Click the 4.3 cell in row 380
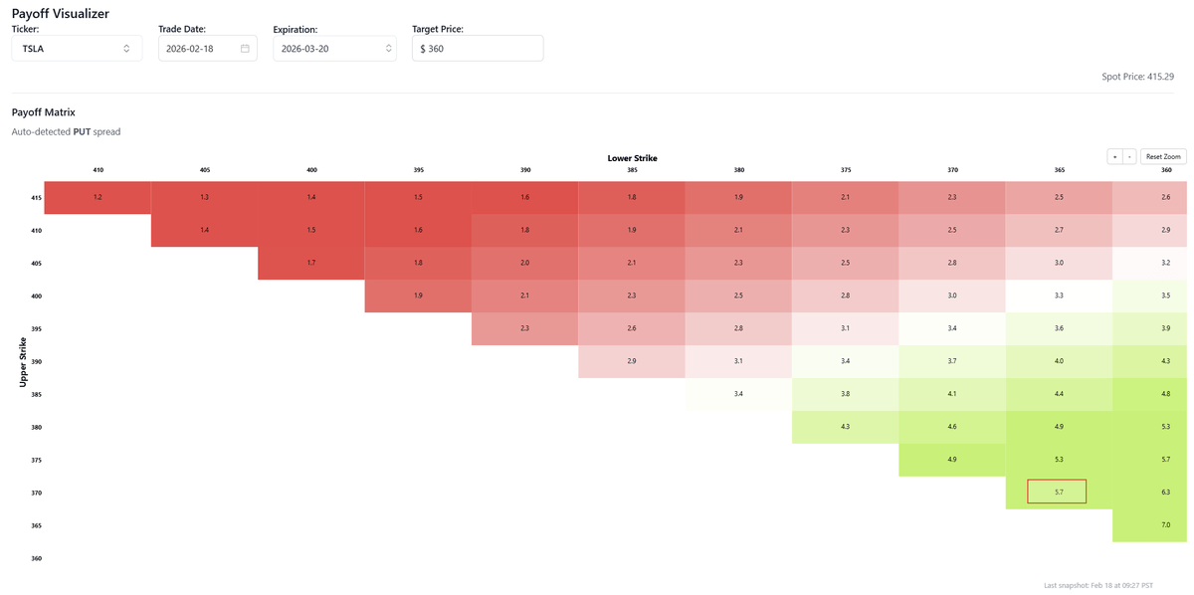Image resolution: width=1194 pixels, height=595 pixels. point(845,427)
